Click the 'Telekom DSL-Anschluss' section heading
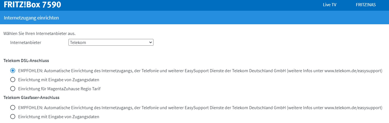The width and height of the screenshot is (389, 123). point(26,60)
